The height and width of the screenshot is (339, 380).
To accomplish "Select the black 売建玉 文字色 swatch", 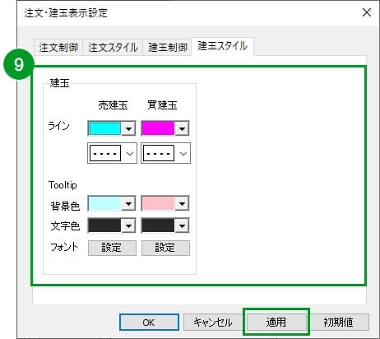I will click(x=105, y=225).
